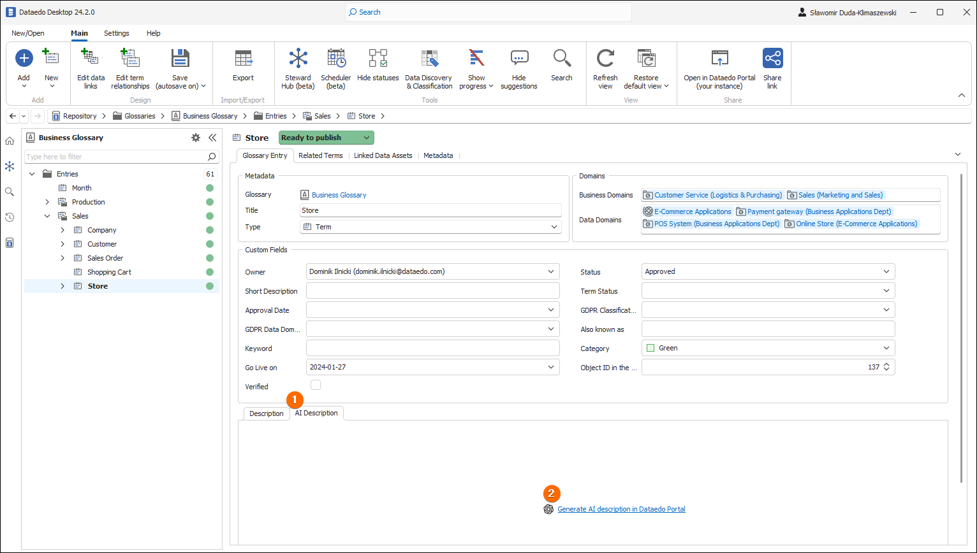Image resolution: width=977 pixels, height=553 pixels.
Task: Collapse the Entries tree node
Action: [32, 174]
